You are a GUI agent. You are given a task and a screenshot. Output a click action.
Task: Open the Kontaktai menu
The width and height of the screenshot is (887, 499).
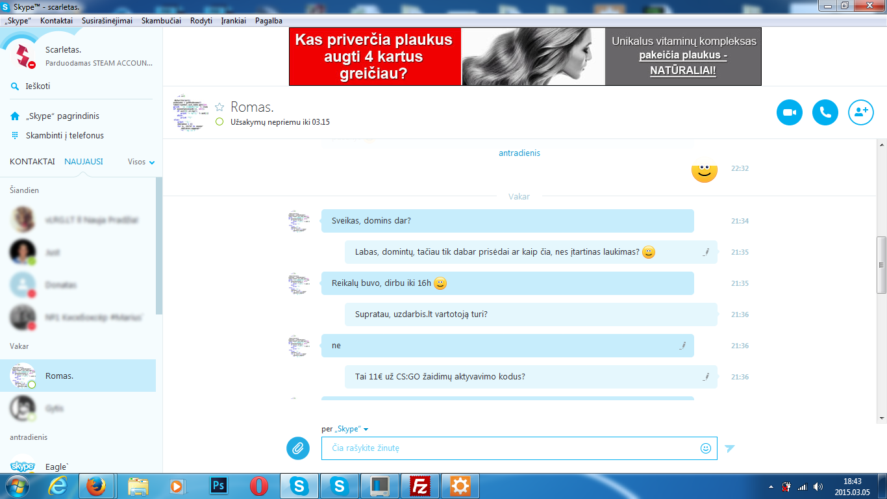pos(56,21)
